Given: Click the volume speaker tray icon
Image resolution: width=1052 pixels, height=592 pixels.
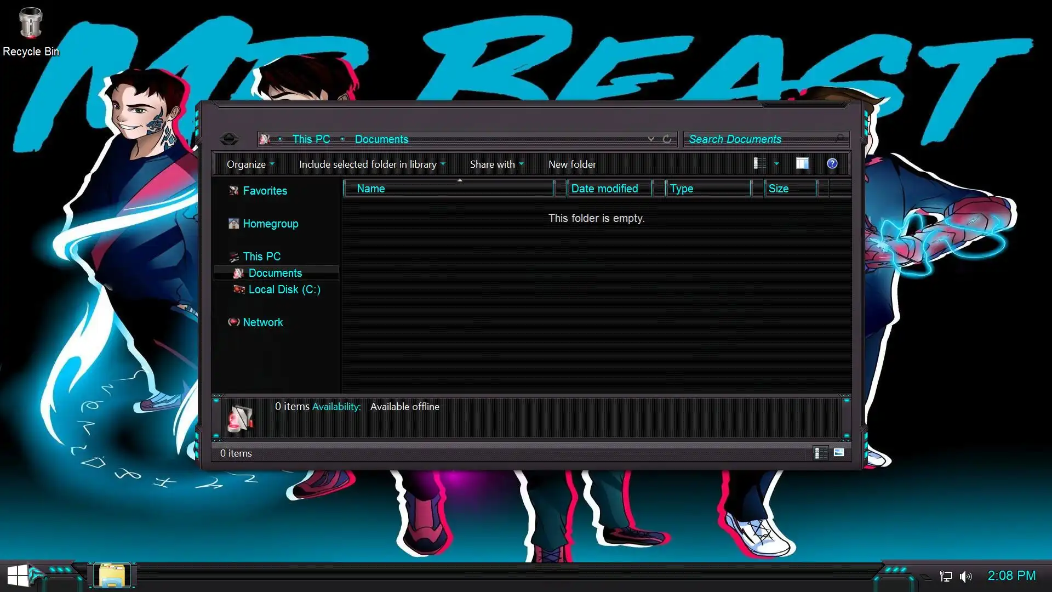Looking at the screenshot, I should [965, 576].
